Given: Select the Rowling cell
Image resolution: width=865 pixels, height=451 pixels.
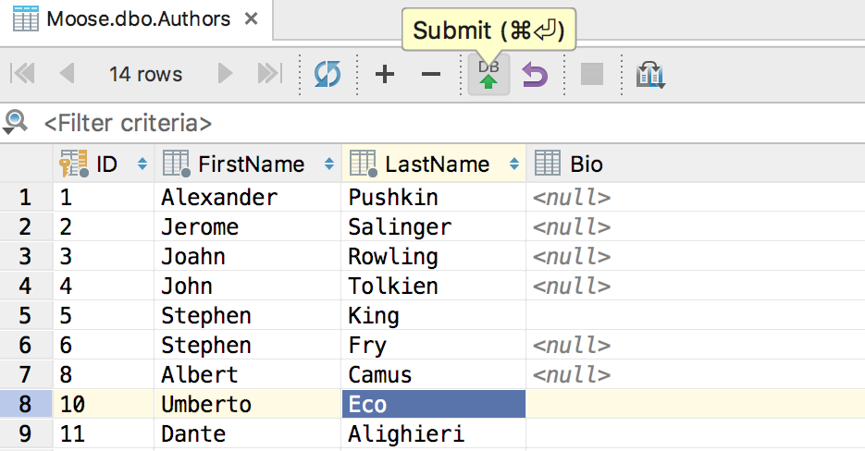Looking at the screenshot, I should pyautogui.click(x=434, y=256).
